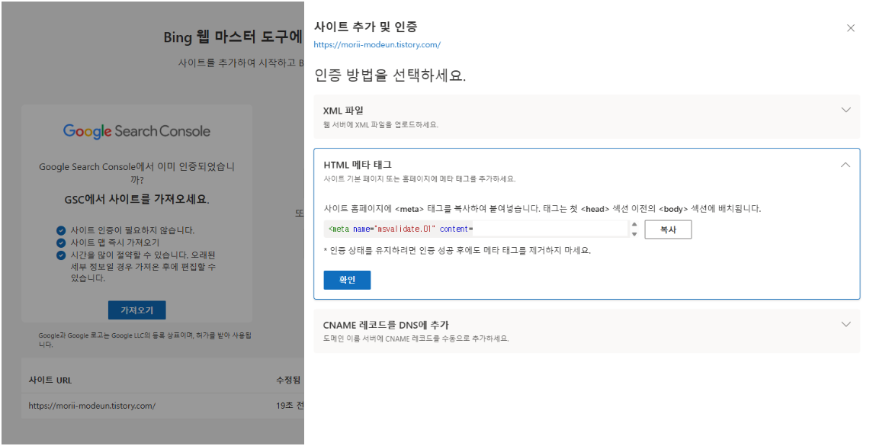Click the 복사 copy button
The height and width of the screenshot is (446, 876).
pyautogui.click(x=668, y=229)
